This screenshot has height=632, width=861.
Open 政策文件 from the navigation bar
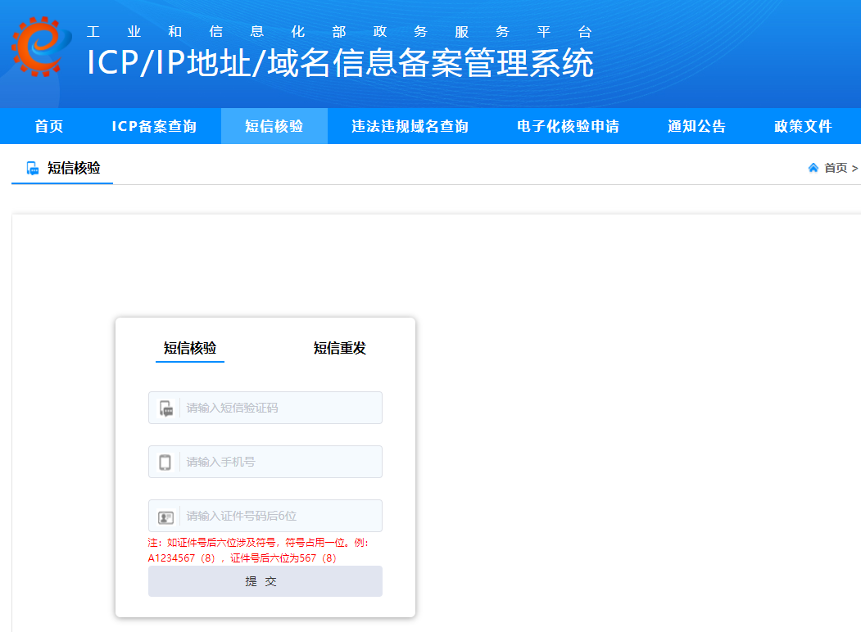click(803, 126)
